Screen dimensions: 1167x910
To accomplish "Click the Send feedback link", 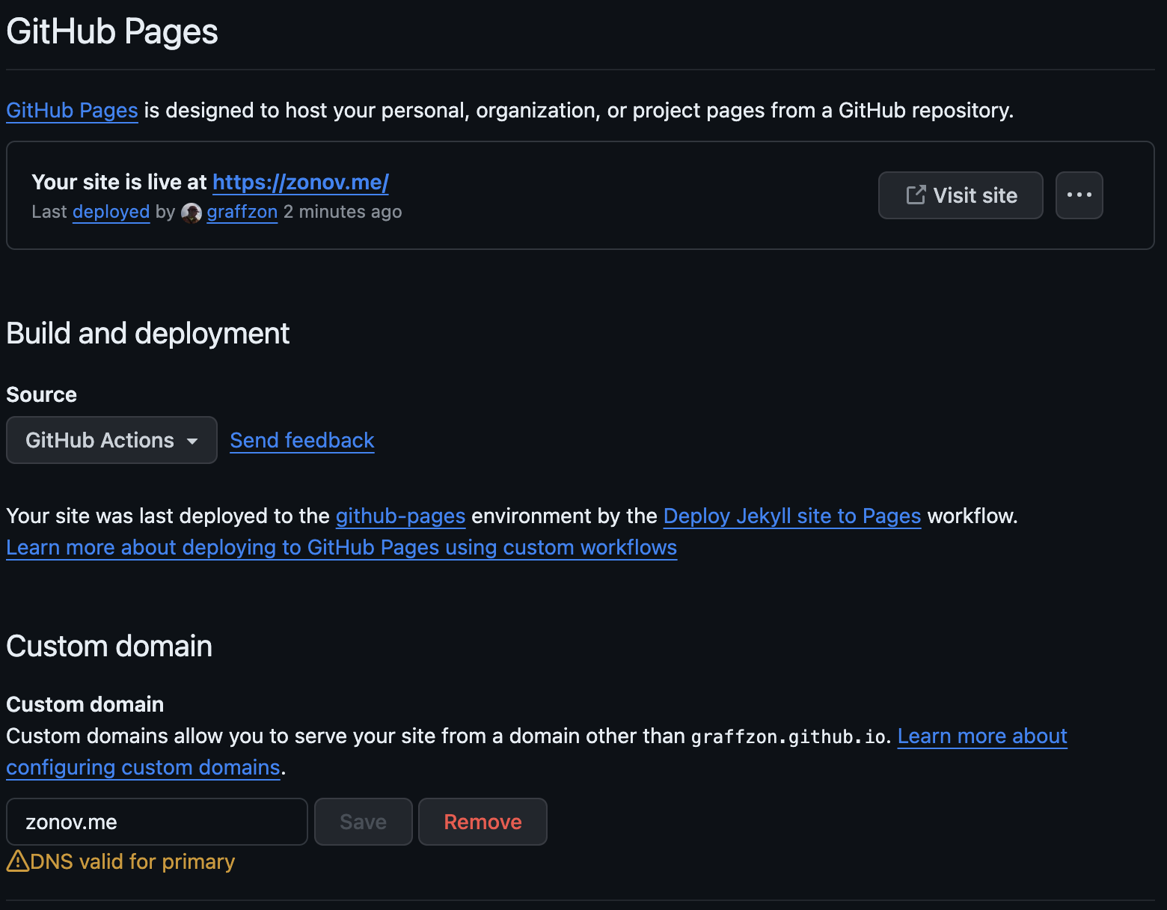I will [302, 441].
